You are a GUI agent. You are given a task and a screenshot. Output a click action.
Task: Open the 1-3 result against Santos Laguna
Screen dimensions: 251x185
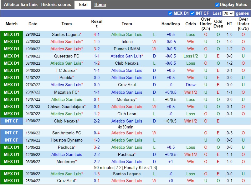pyautogui.click(x=97, y=174)
